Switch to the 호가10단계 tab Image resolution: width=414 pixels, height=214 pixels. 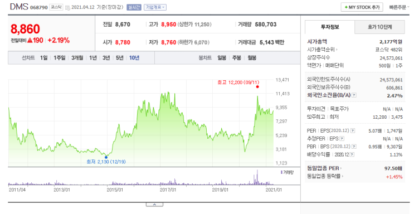point(379,27)
